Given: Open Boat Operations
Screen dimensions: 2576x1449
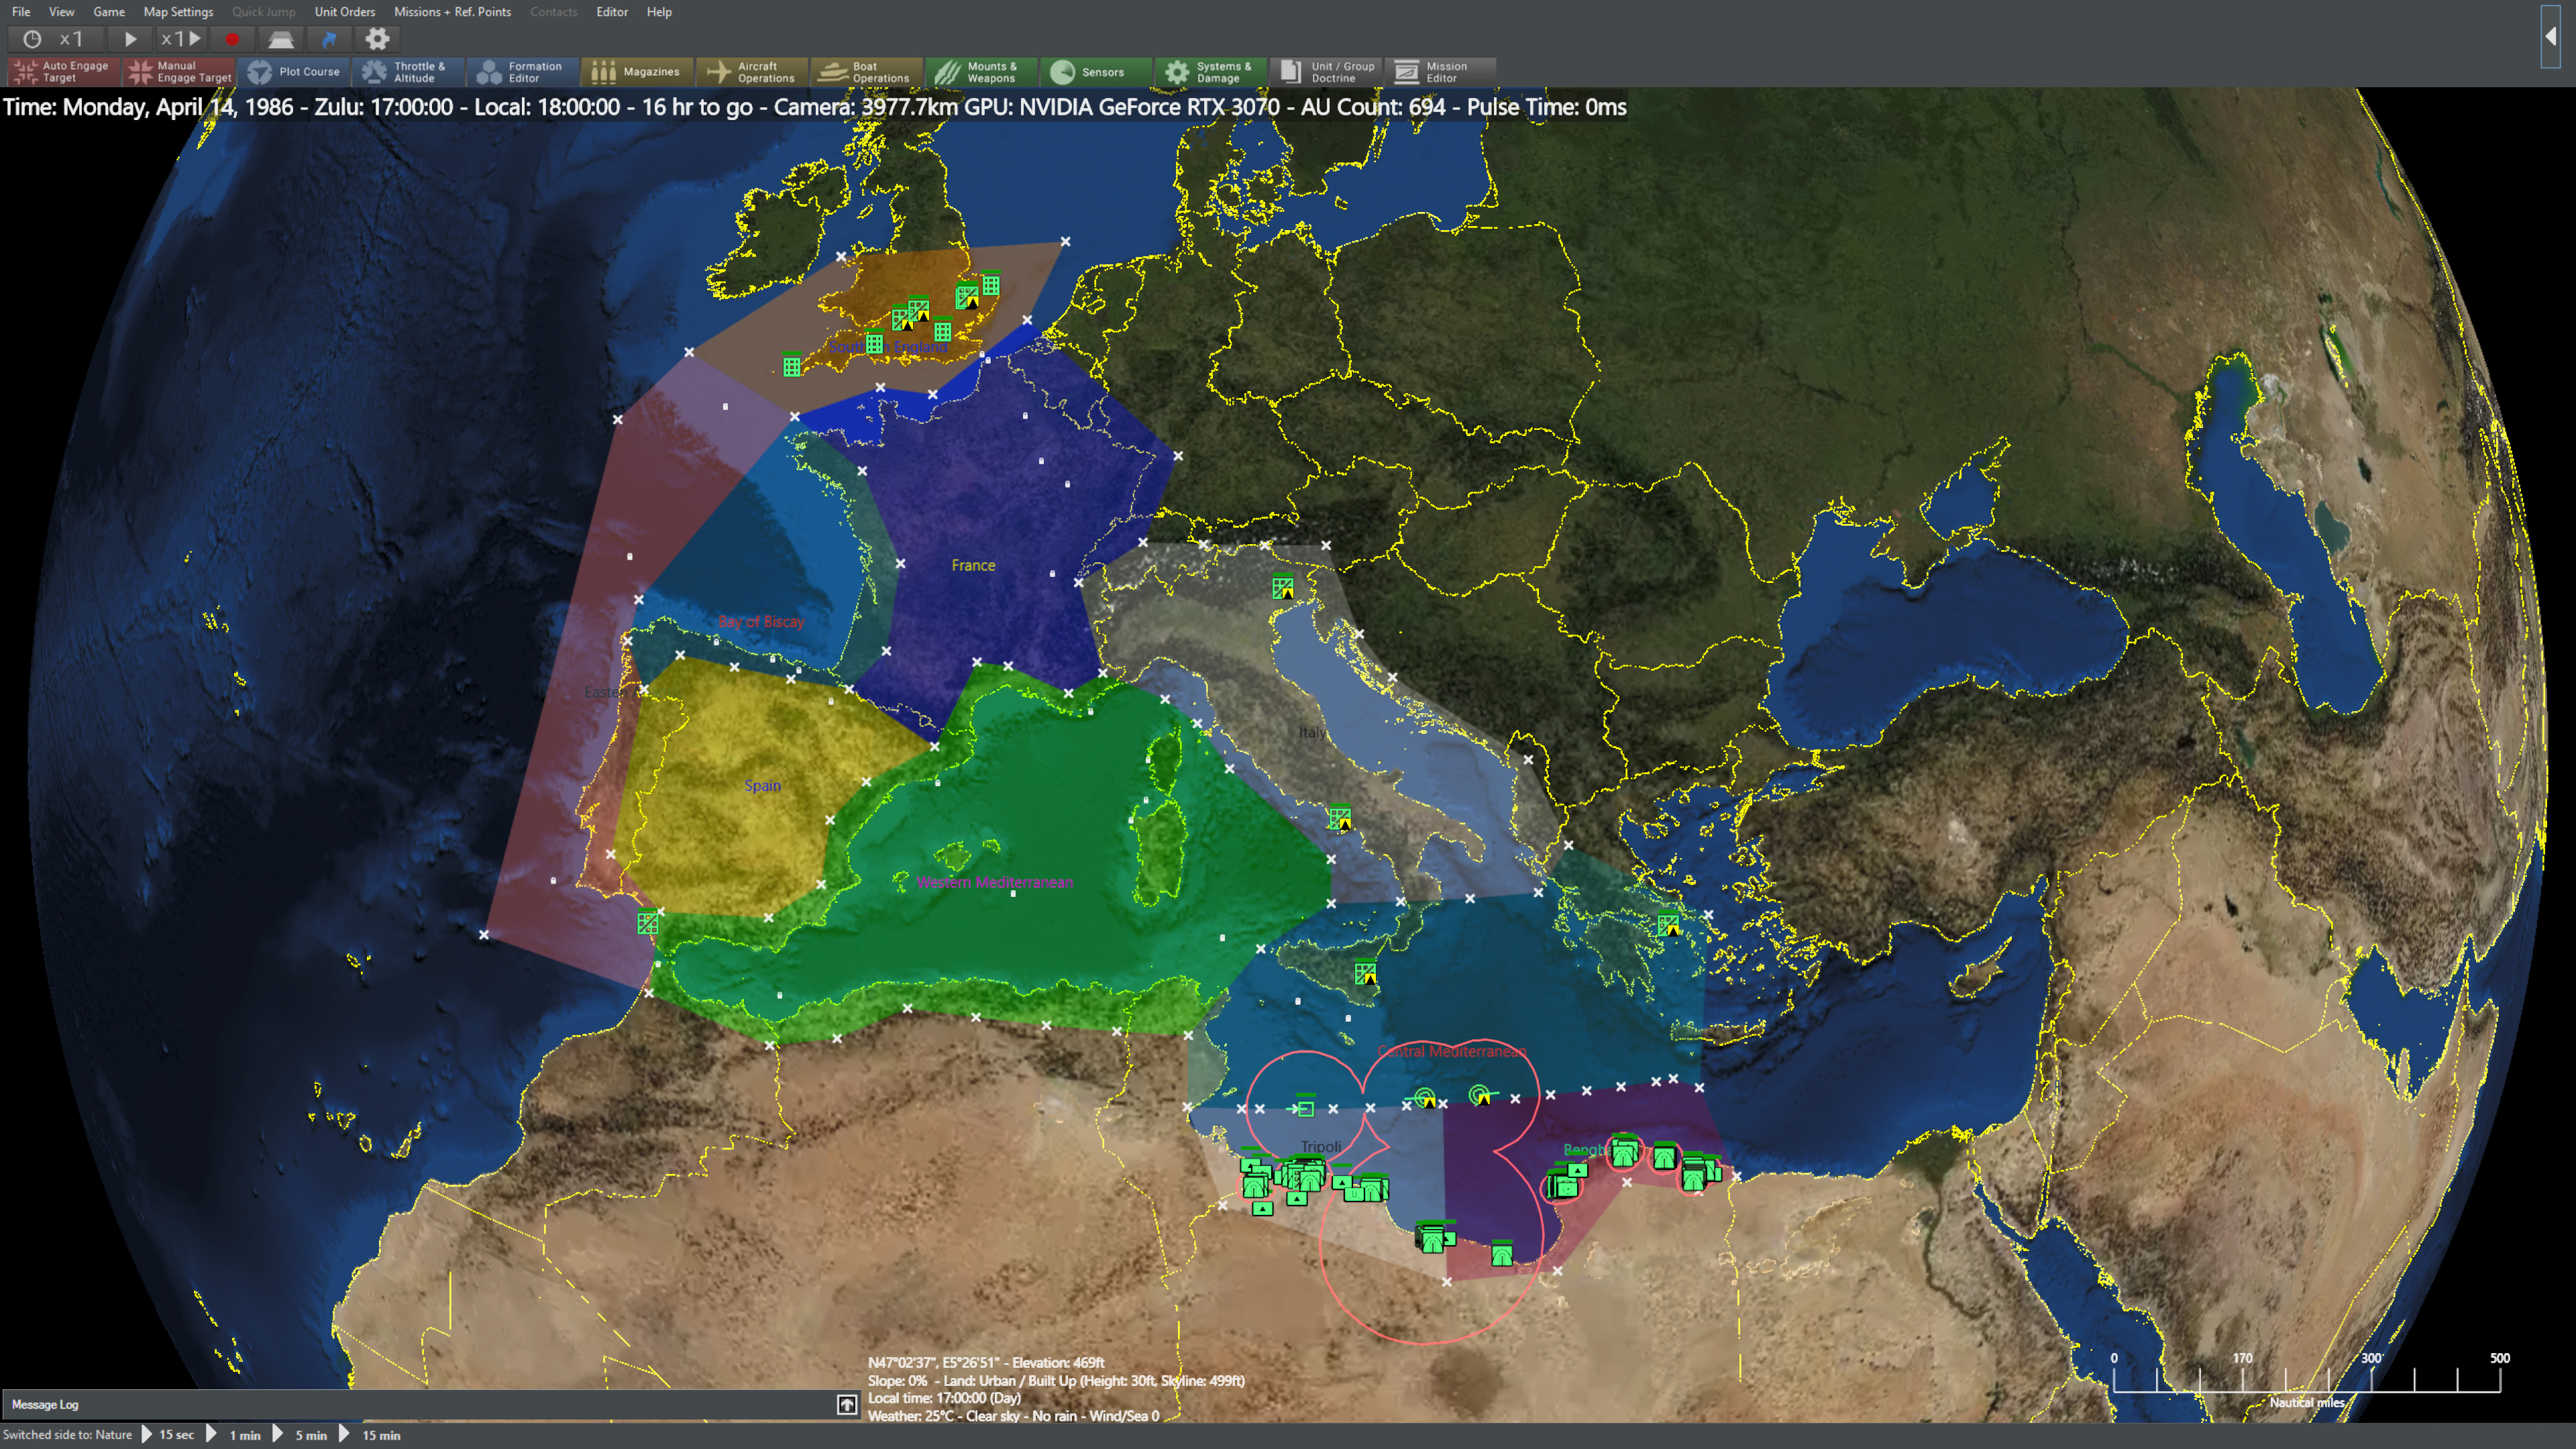Looking at the screenshot, I should pyautogui.click(x=866, y=71).
